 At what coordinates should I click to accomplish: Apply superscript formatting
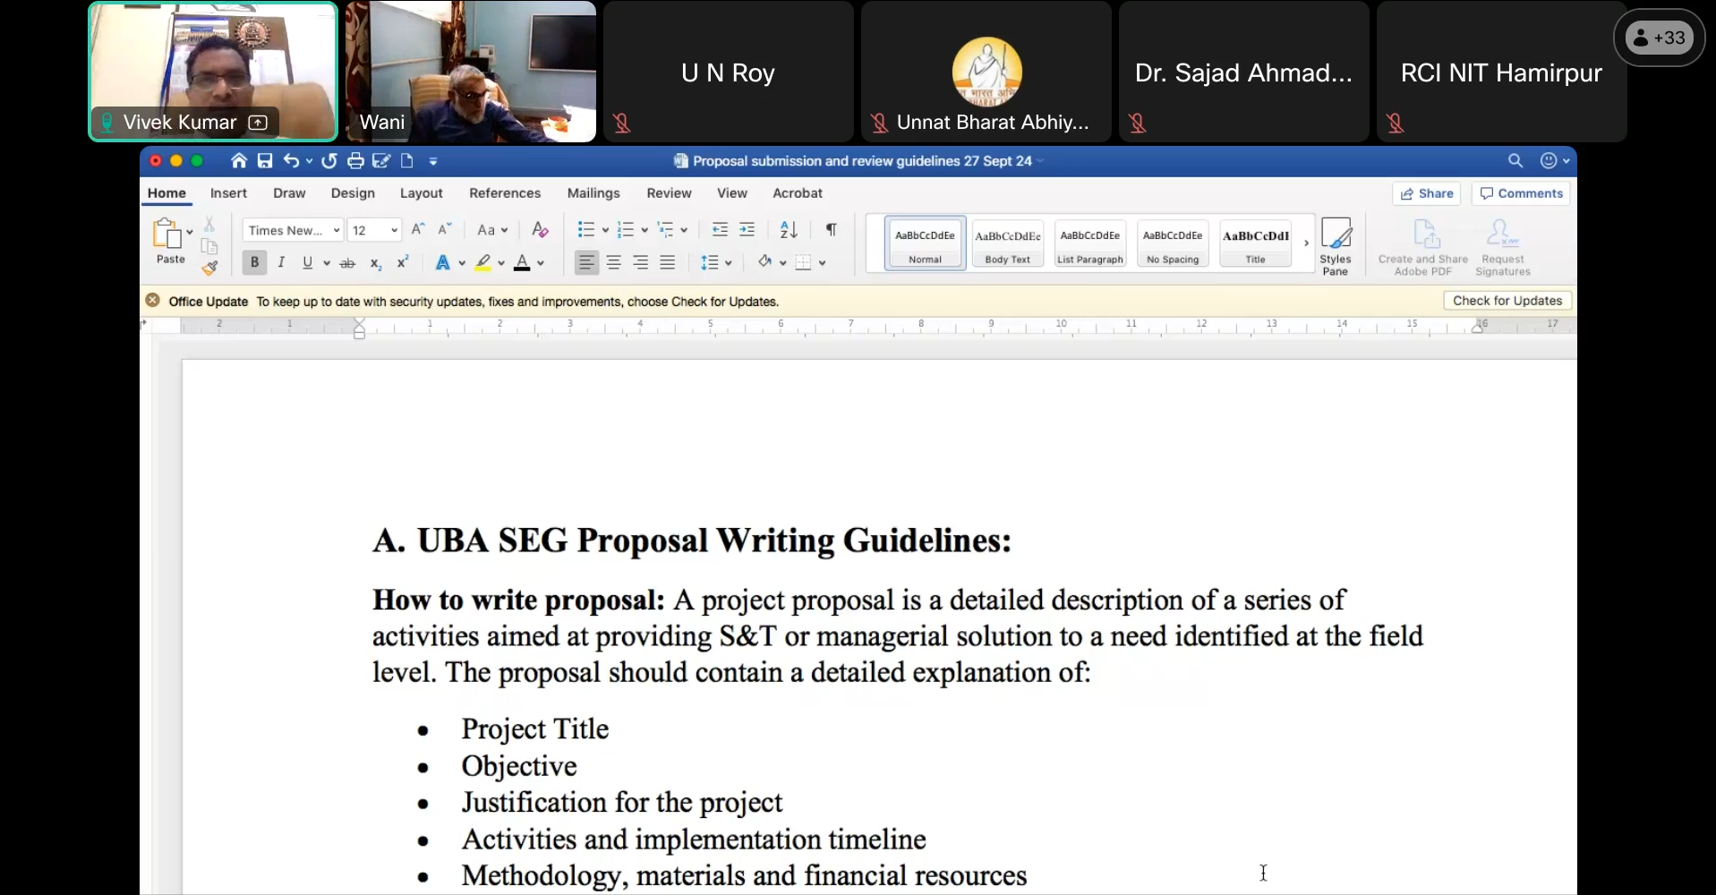(403, 262)
